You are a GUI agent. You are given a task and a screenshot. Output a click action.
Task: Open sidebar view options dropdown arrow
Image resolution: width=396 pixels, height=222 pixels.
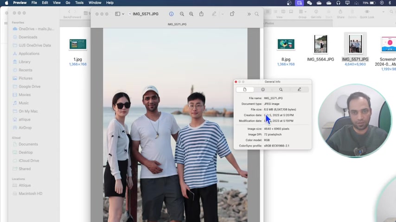[123, 14]
